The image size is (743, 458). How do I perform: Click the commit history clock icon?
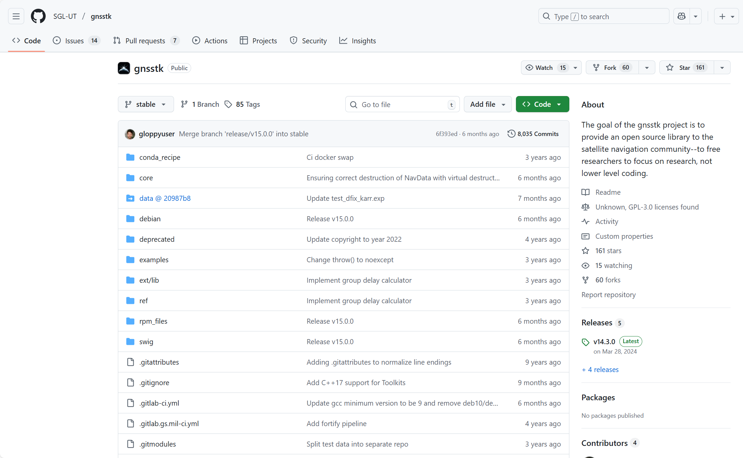tap(511, 134)
